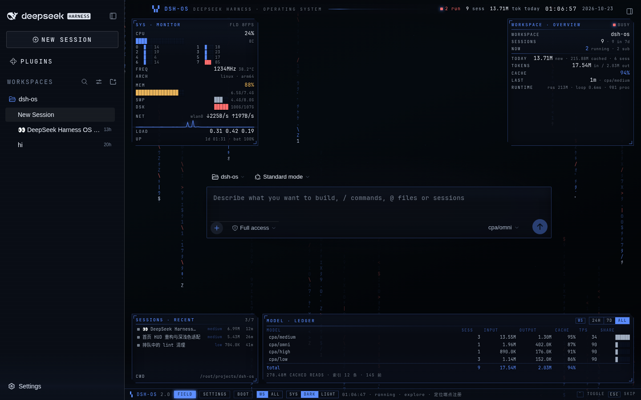Switch theme to SYS
Screen dimensions: 641x400
click(294, 394)
